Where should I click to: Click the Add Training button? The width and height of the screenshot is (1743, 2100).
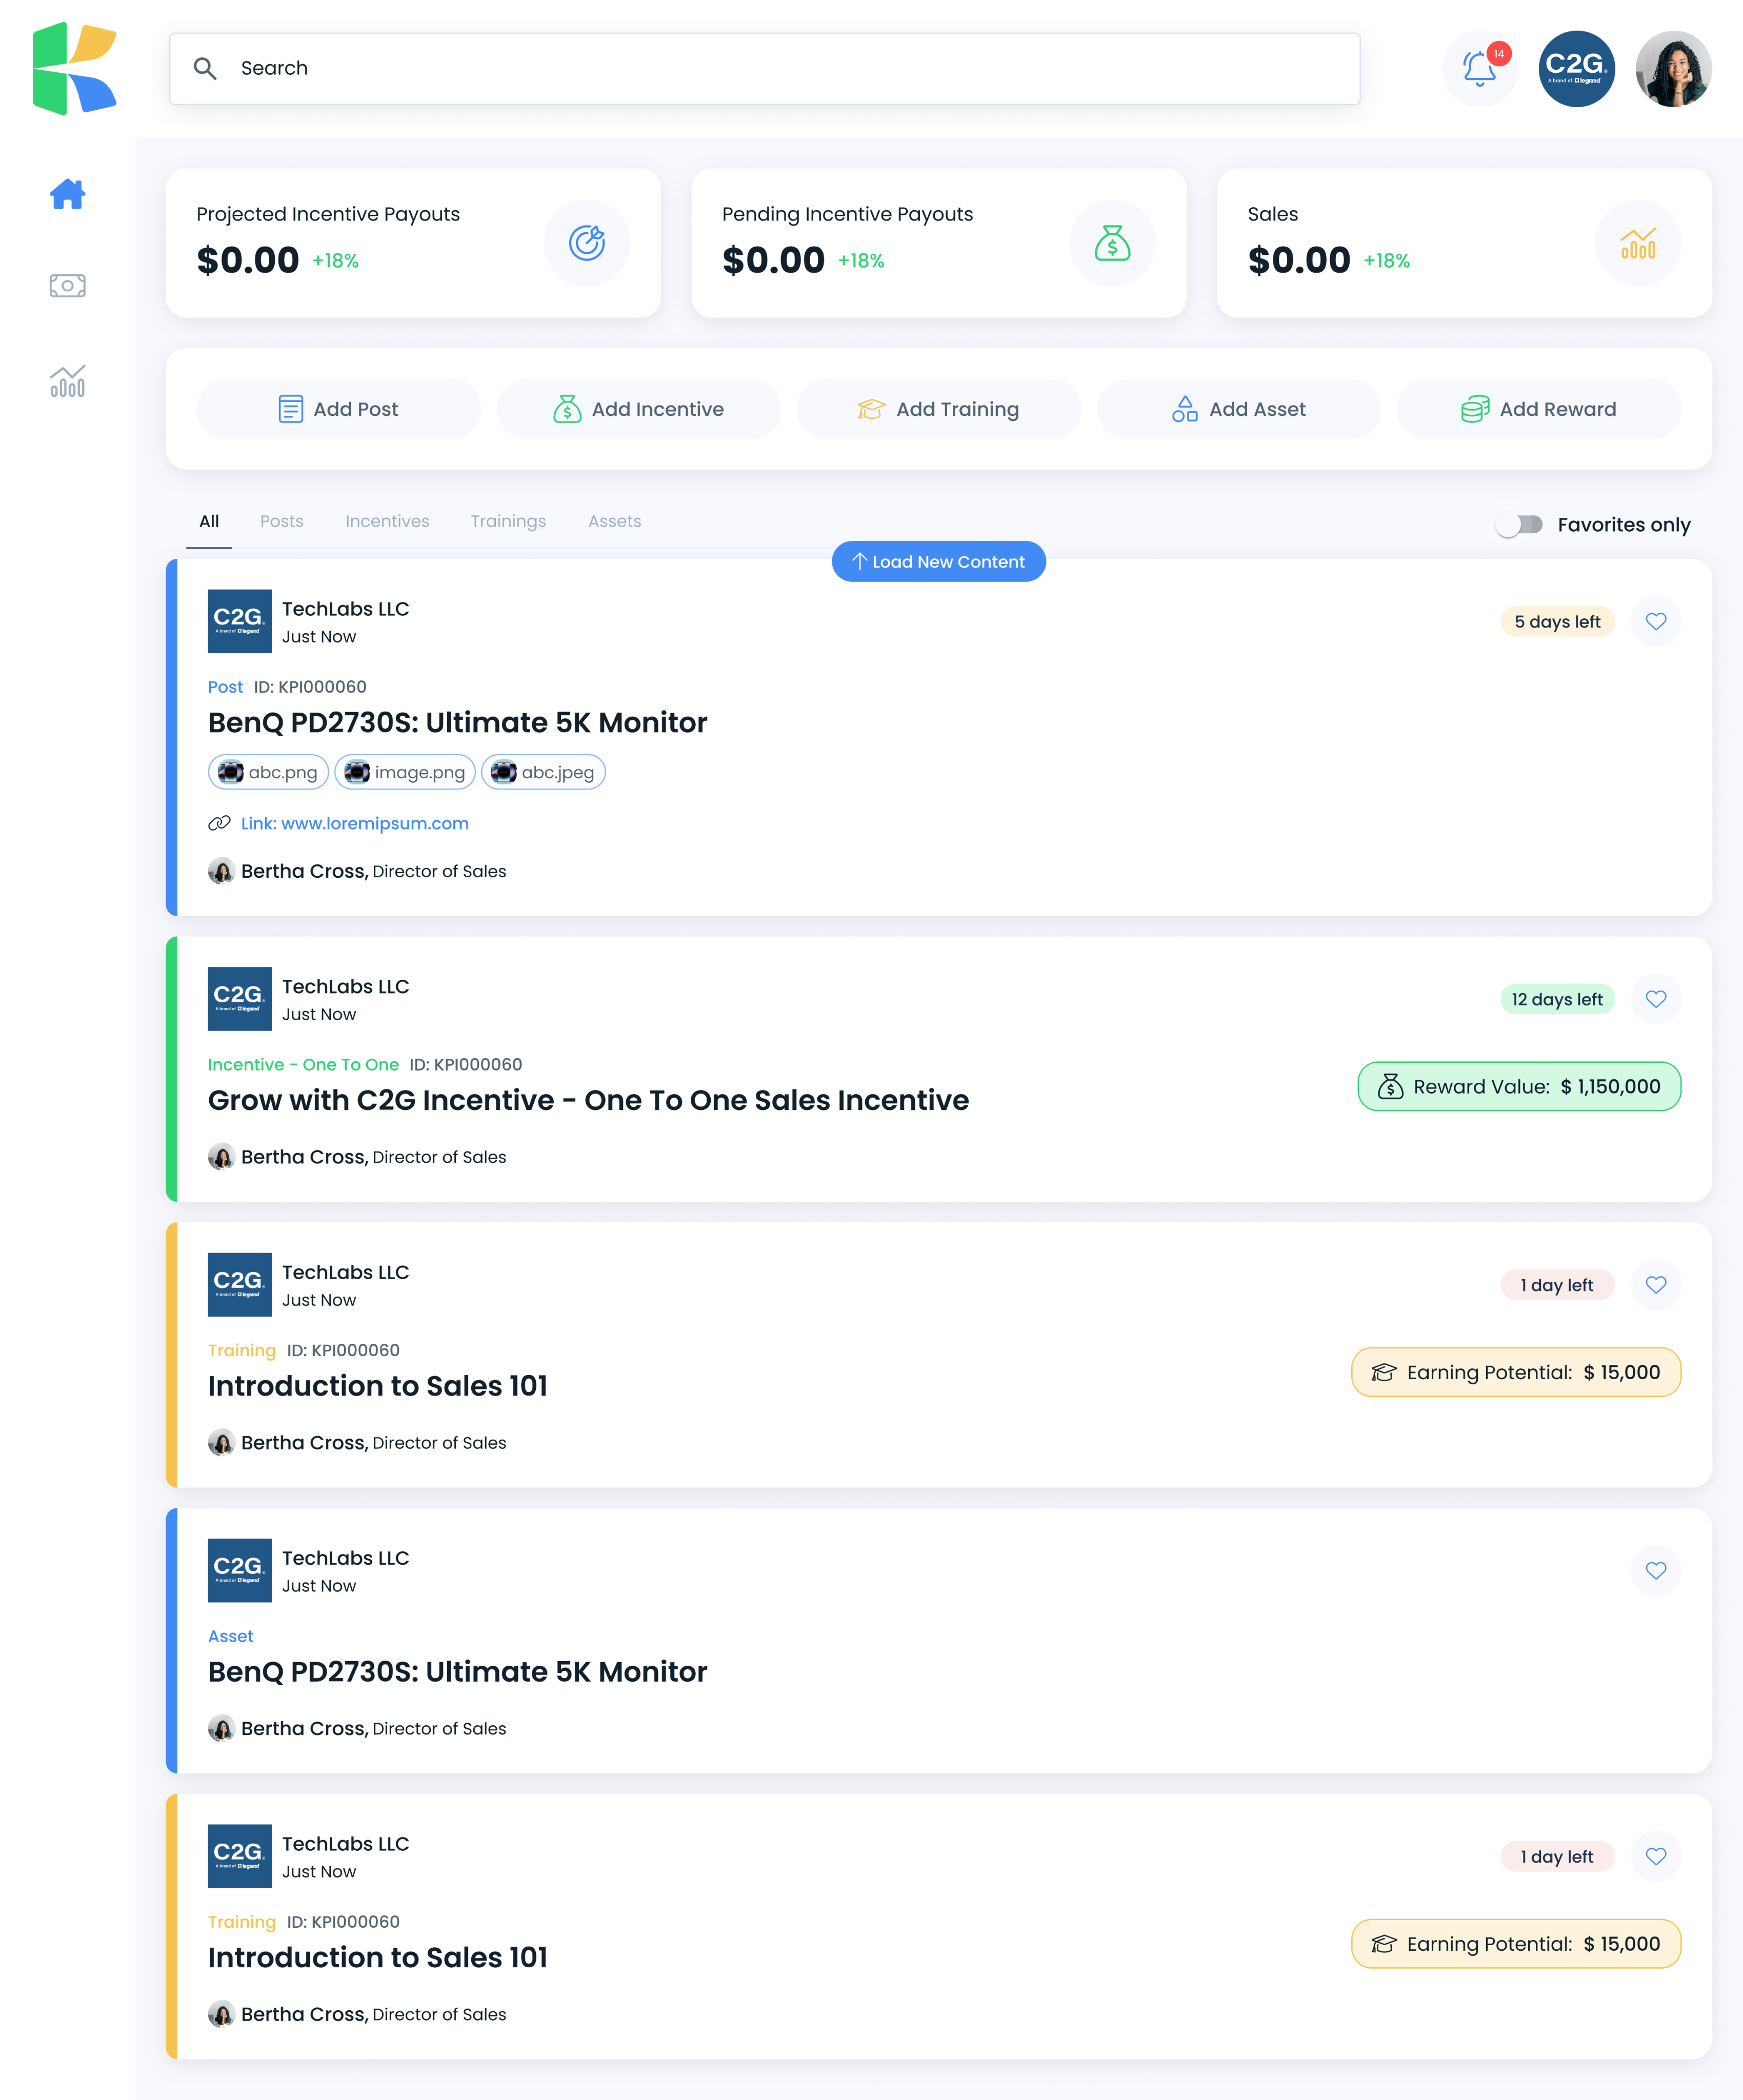click(938, 409)
